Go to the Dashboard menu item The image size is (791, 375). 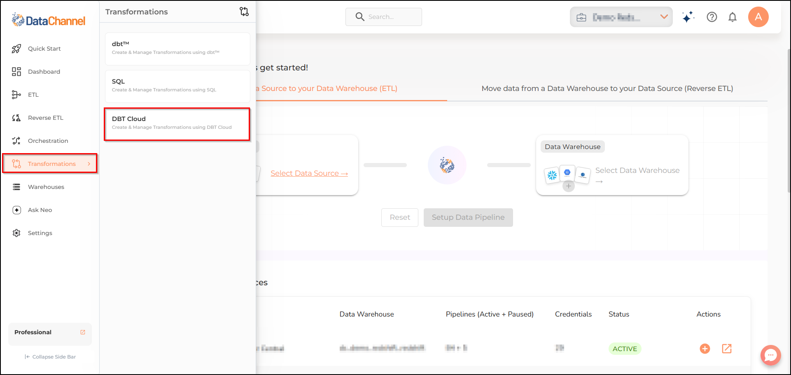click(x=50, y=72)
